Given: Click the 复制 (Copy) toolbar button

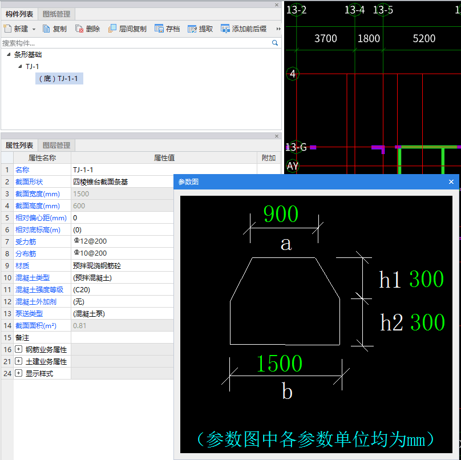Looking at the screenshot, I should tap(55, 29).
